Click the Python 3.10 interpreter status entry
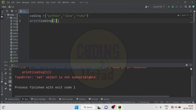Viewport: 196px width, 110px height. pyautogui.click(x=186, y=102)
